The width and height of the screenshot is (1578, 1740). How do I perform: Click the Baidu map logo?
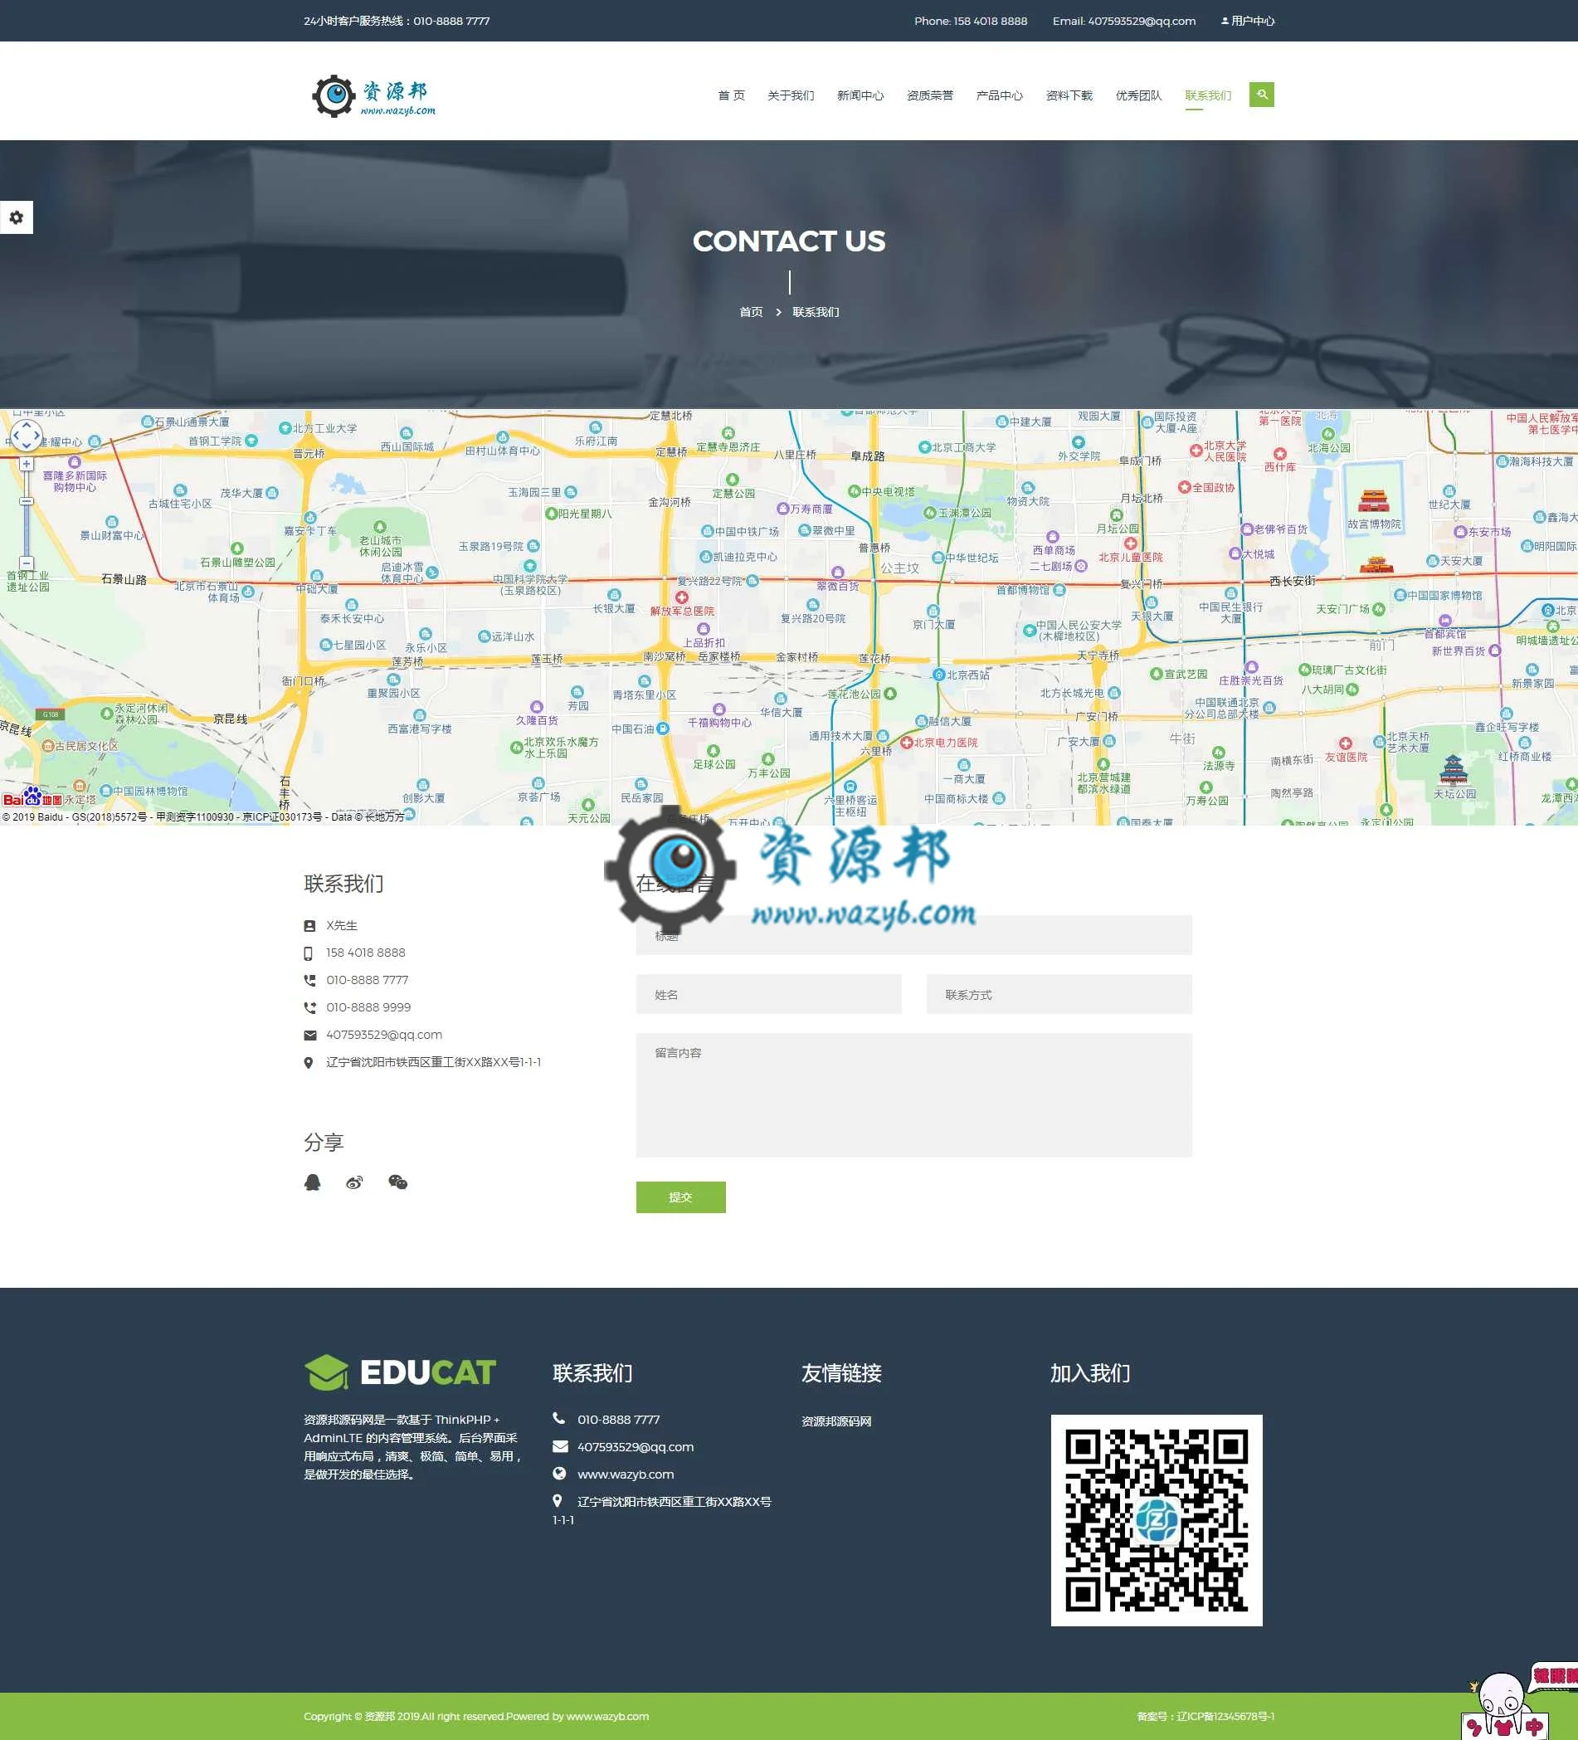point(33,798)
